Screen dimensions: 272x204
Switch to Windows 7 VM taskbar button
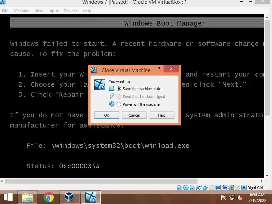[x=91, y=198]
